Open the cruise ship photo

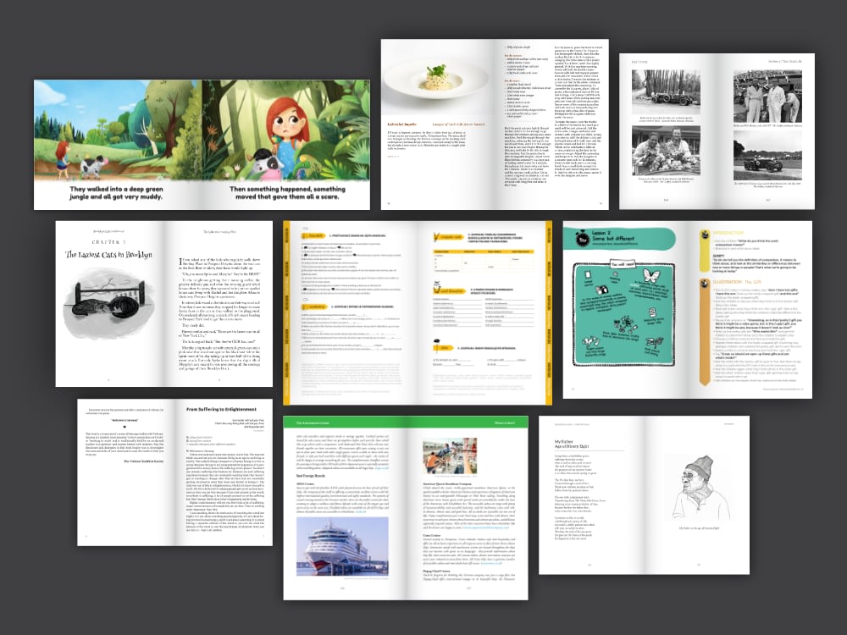click(342, 546)
